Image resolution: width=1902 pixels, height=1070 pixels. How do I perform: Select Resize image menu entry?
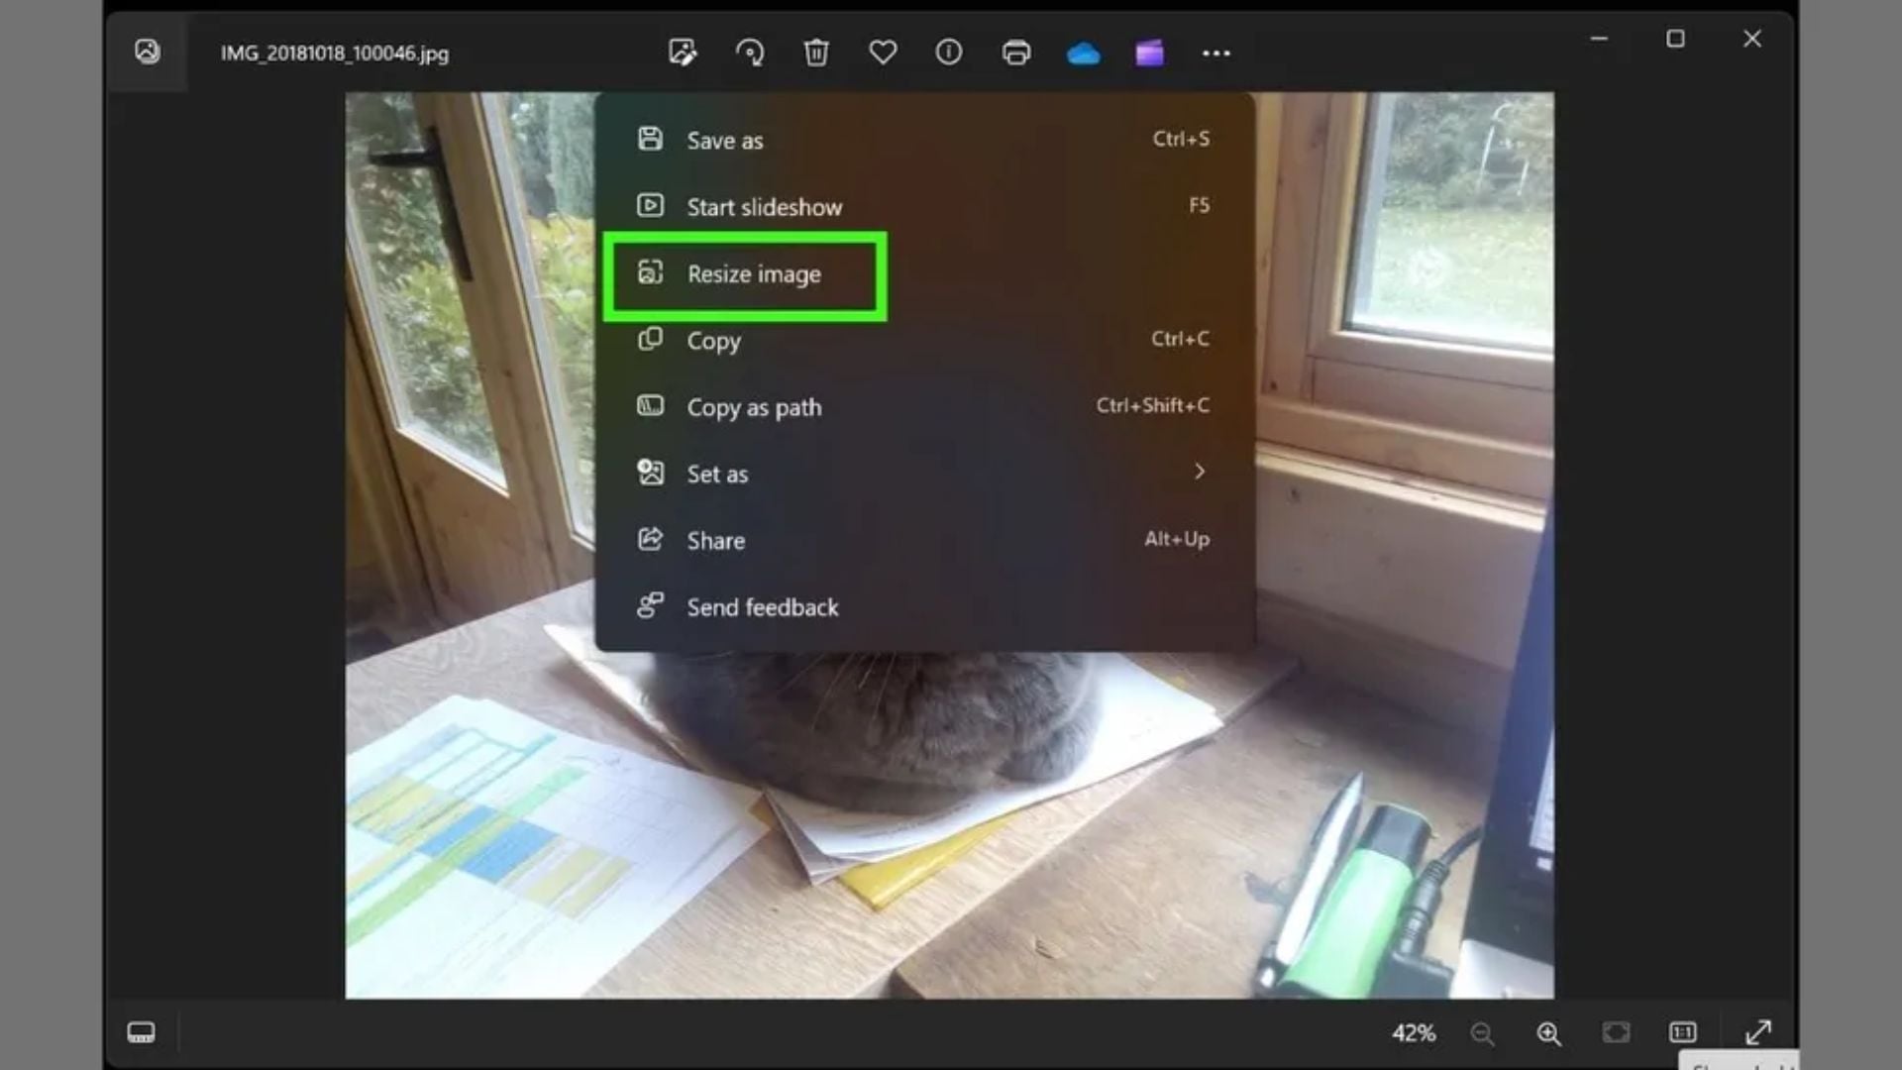click(x=754, y=274)
